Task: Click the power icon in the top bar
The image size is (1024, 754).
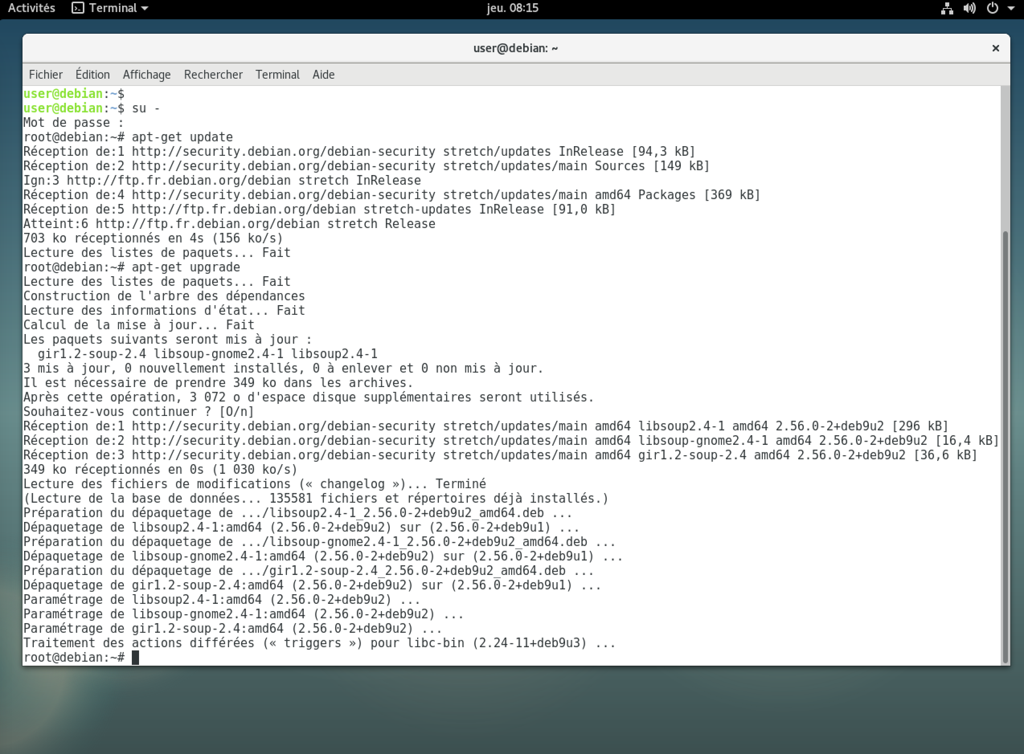Action: tap(992, 8)
